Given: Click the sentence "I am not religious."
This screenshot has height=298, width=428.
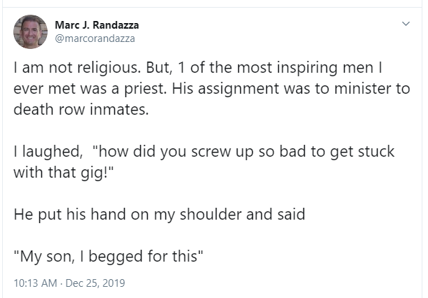Looking at the screenshot, I should click(x=69, y=71).
